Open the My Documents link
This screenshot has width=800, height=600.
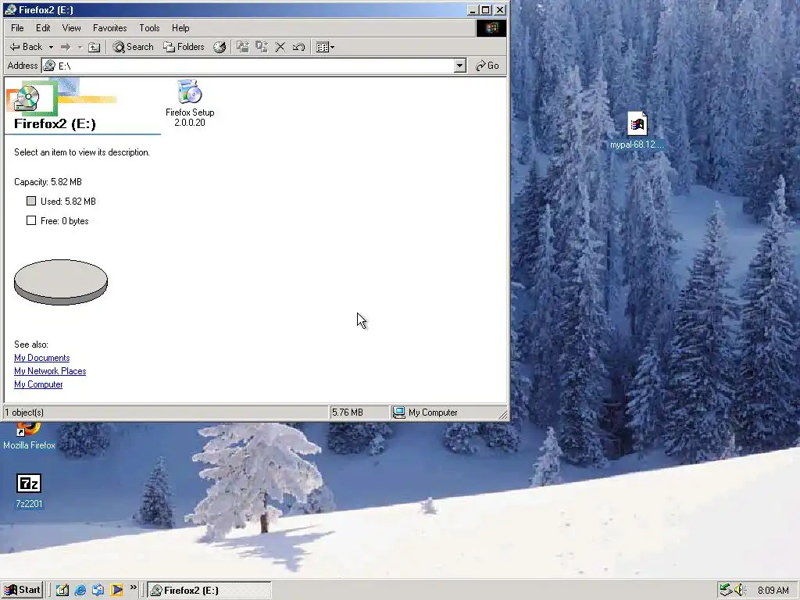(x=42, y=358)
